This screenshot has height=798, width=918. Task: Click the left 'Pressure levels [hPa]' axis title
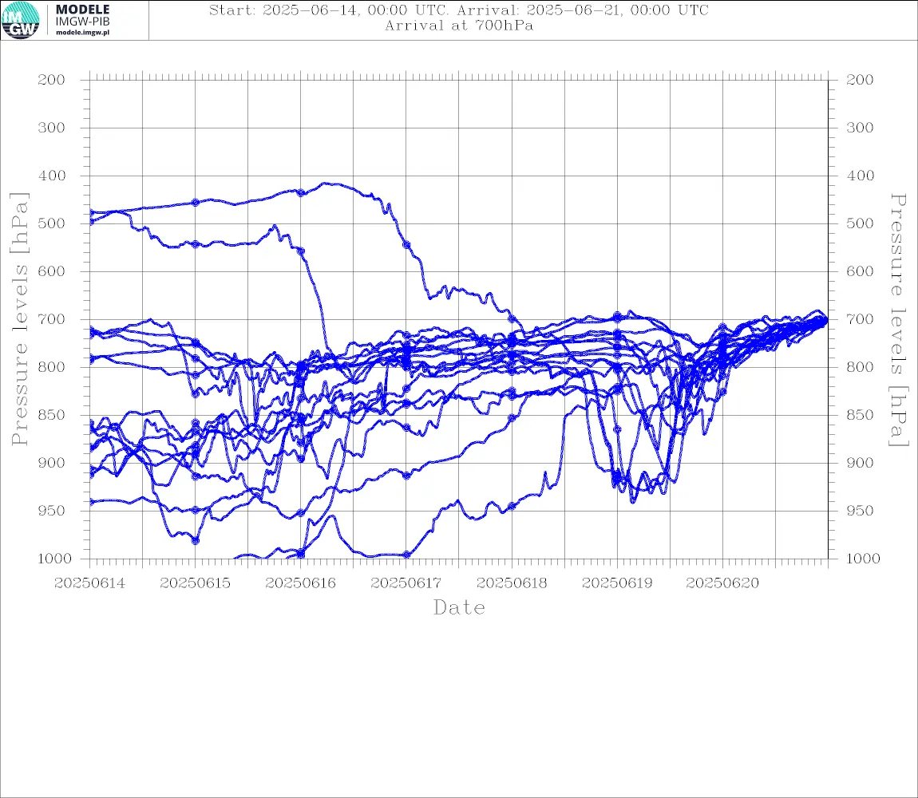[19, 319]
